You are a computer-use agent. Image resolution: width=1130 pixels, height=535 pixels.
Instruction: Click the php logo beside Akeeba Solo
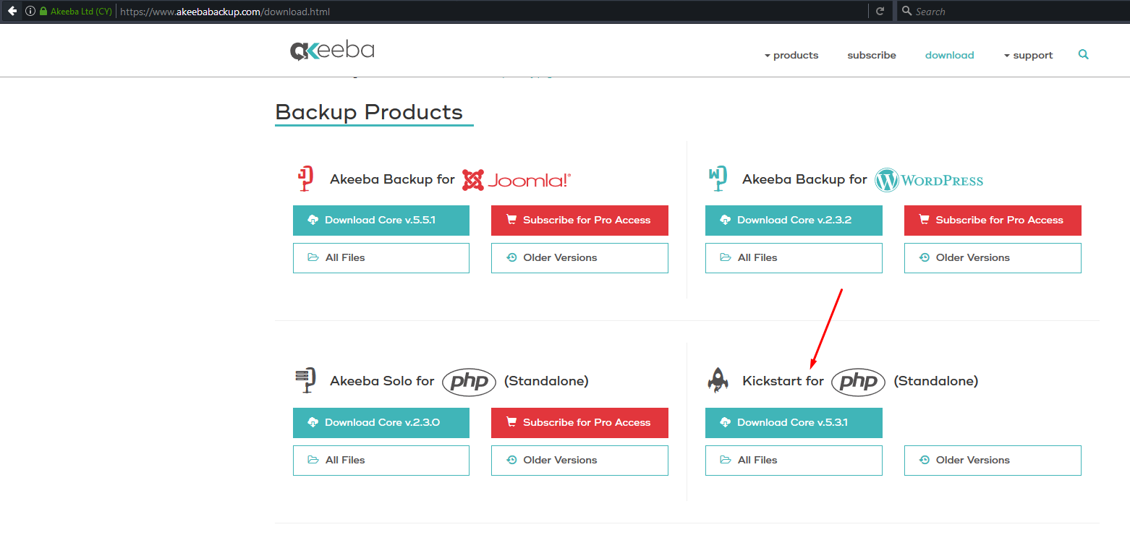[x=469, y=381]
